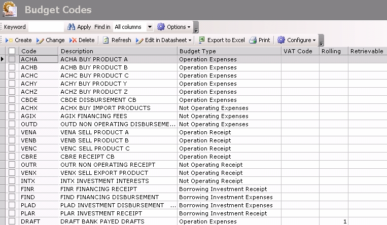This screenshot has height=225, width=387.
Task: Select the DRAFT BANK PAYED DRAFTS description cell
Action: (x=118, y=221)
